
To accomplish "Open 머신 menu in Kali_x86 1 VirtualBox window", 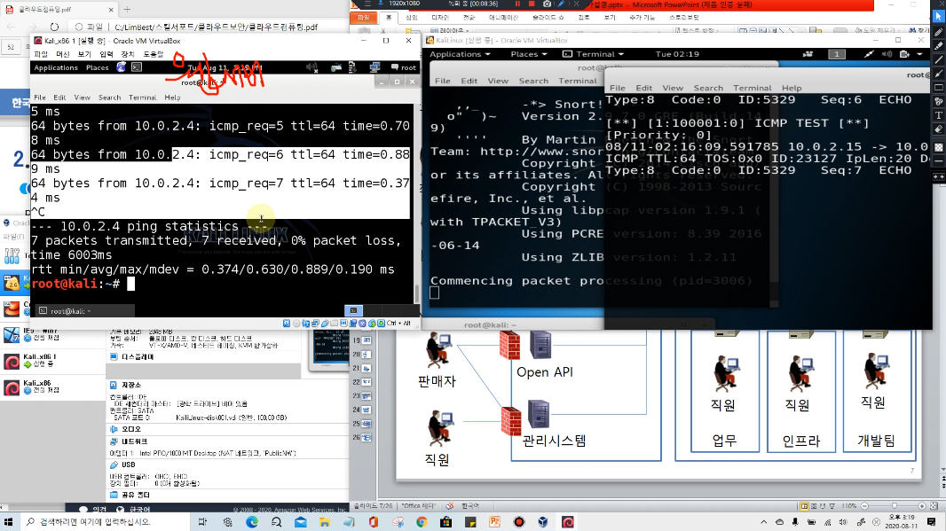I will point(63,54).
